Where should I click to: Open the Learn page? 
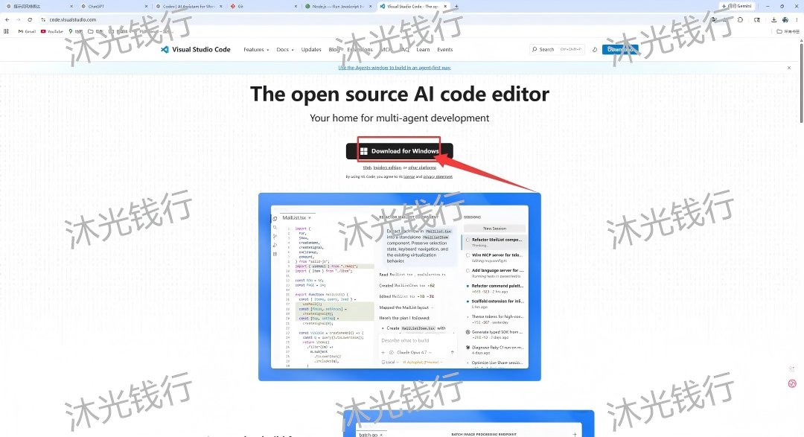point(423,50)
